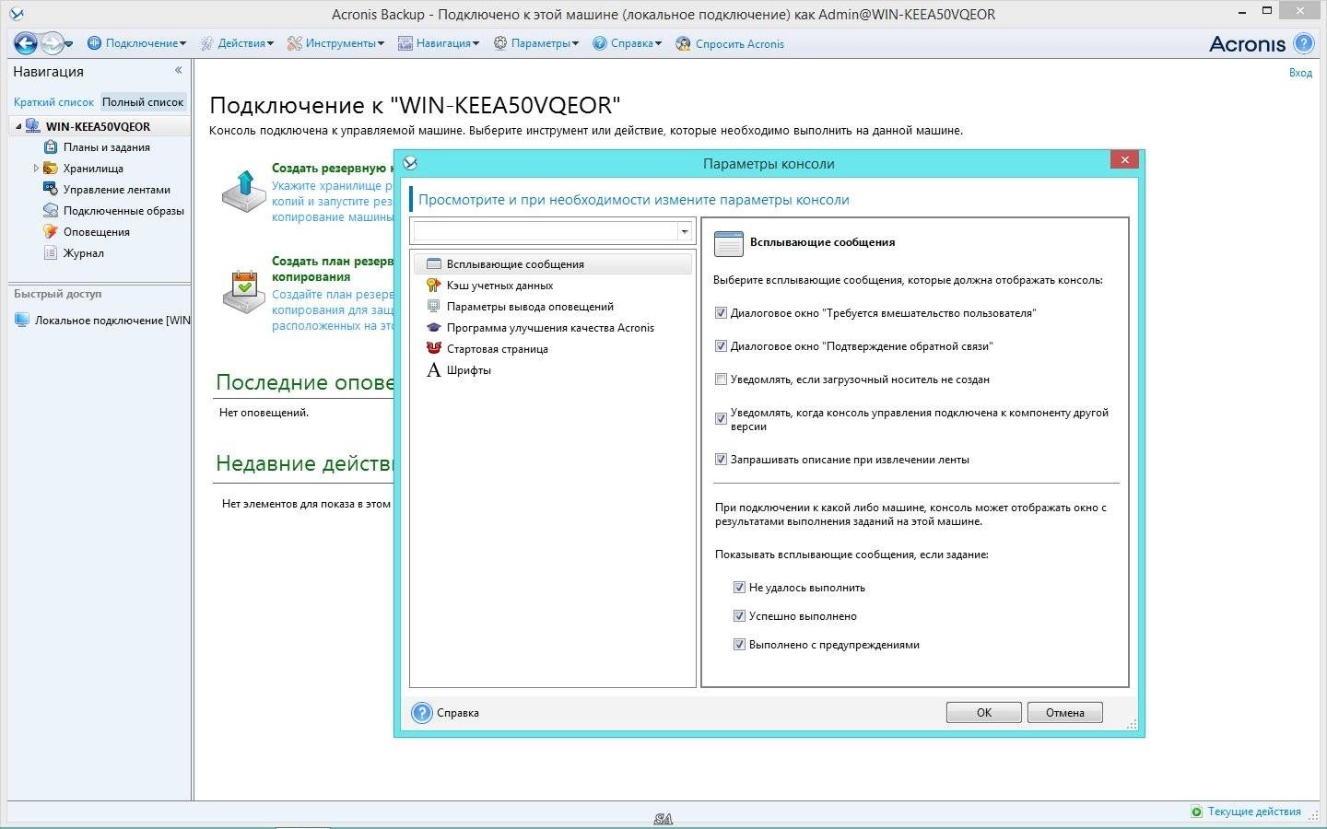This screenshot has width=1327, height=829.
Task: Open the dropdown above the settings list
Action: 684,232
